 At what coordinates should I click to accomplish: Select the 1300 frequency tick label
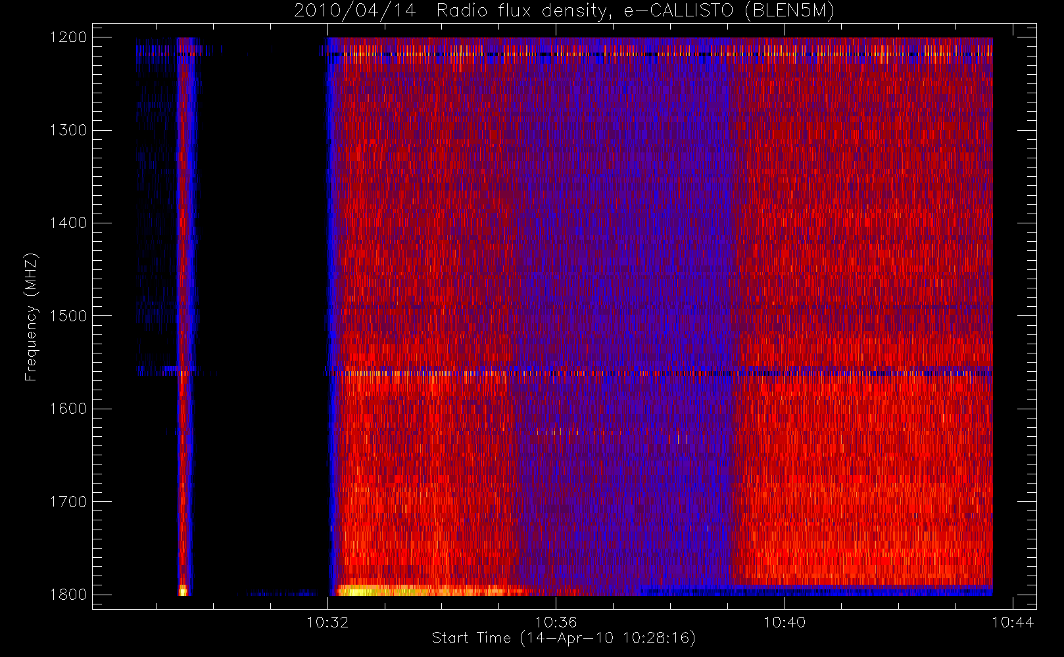point(68,130)
